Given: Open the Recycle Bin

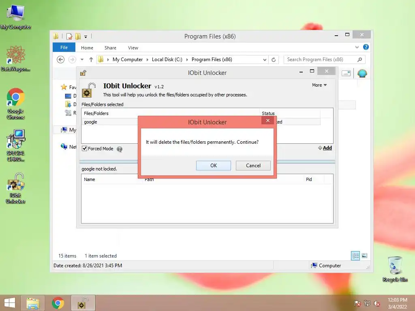Looking at the screenshot, I should coord(395,269).
